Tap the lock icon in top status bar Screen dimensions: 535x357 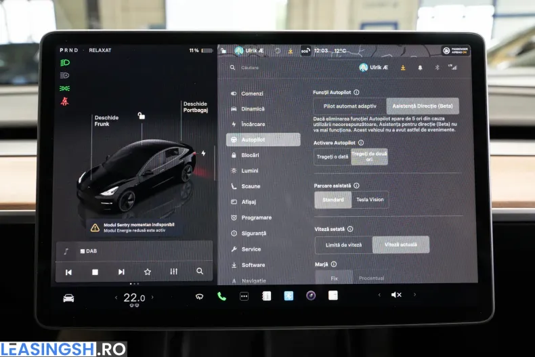coord(223,51)
